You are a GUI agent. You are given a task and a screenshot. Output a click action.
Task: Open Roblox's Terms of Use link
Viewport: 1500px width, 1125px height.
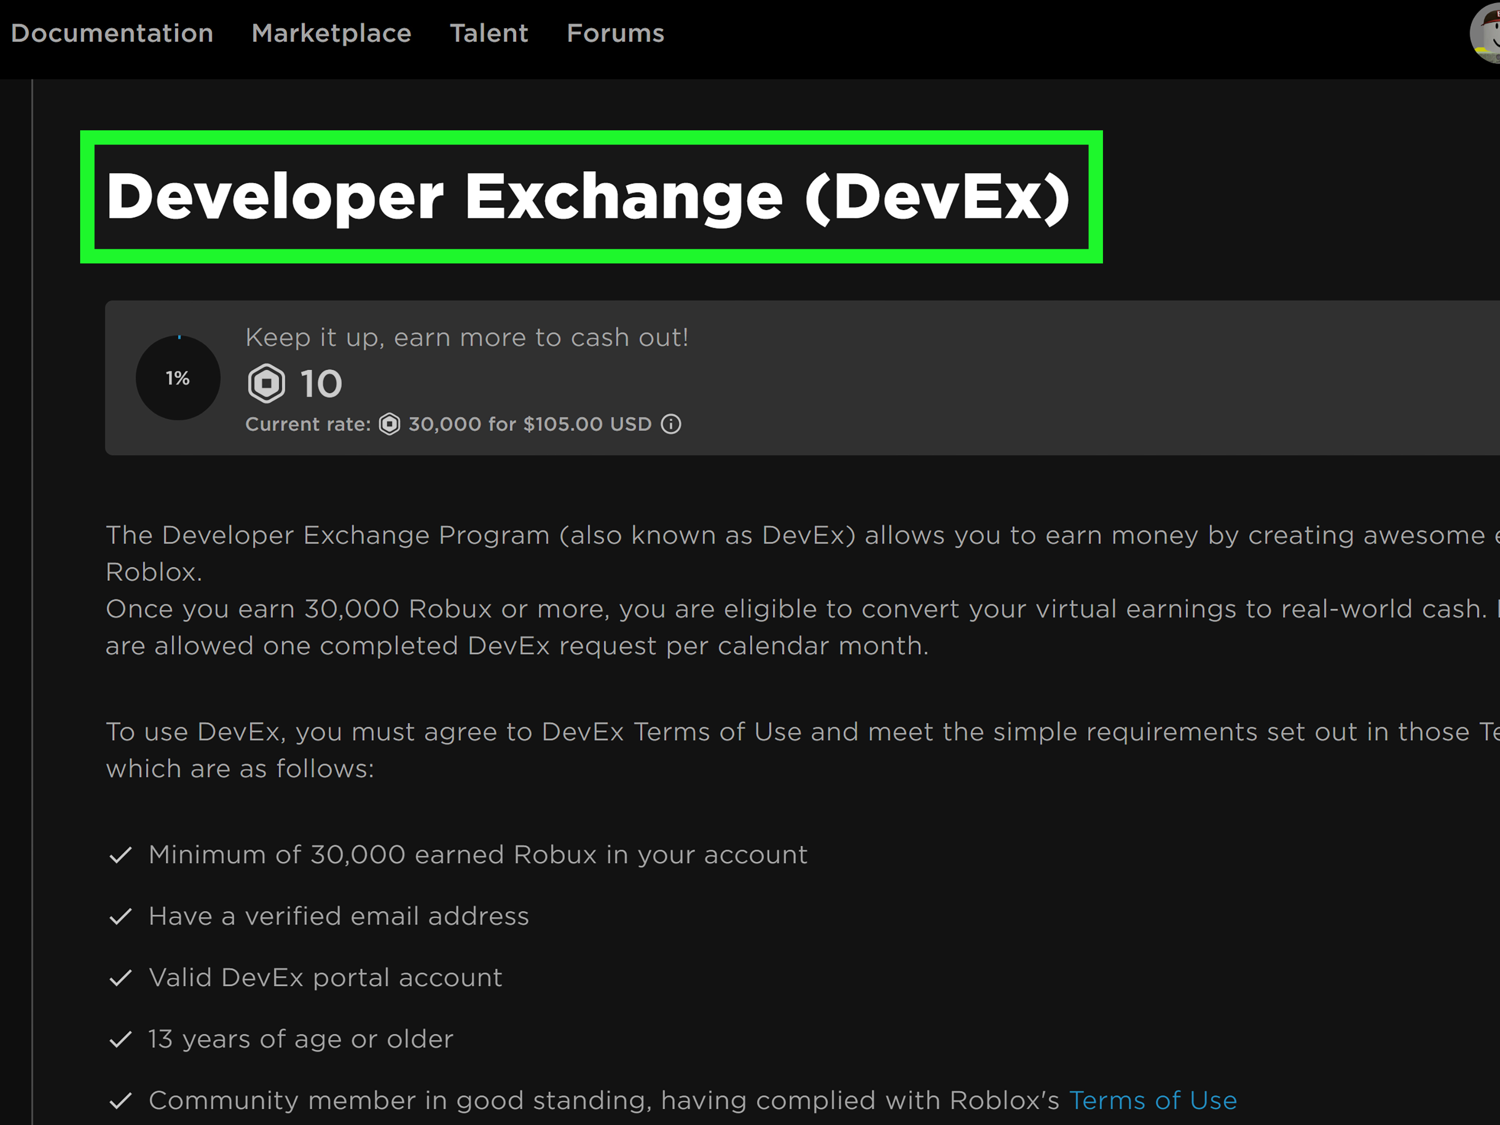(x=1153, y=1100)
